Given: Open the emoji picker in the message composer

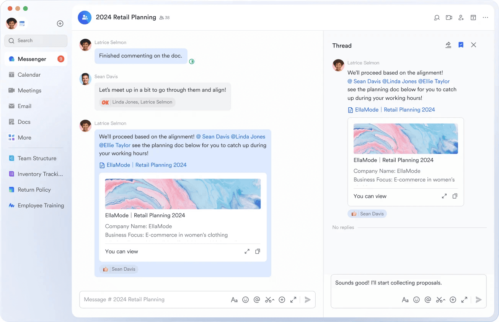Looking at the screenshot, I should (246, 299).
